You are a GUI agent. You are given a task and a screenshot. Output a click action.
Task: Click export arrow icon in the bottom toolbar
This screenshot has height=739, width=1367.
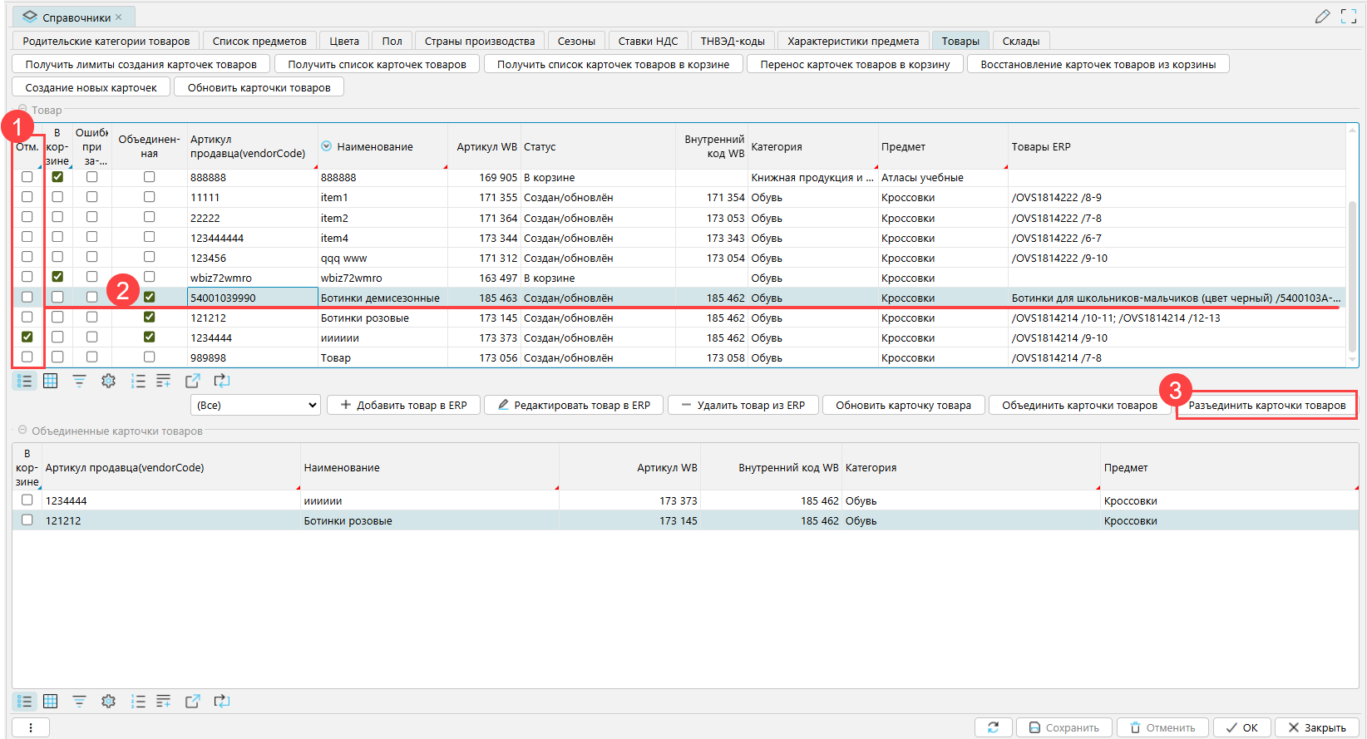(193, 702)
